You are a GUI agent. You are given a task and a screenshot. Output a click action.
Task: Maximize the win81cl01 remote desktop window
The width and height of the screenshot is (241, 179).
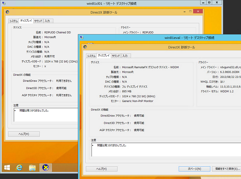209,2
